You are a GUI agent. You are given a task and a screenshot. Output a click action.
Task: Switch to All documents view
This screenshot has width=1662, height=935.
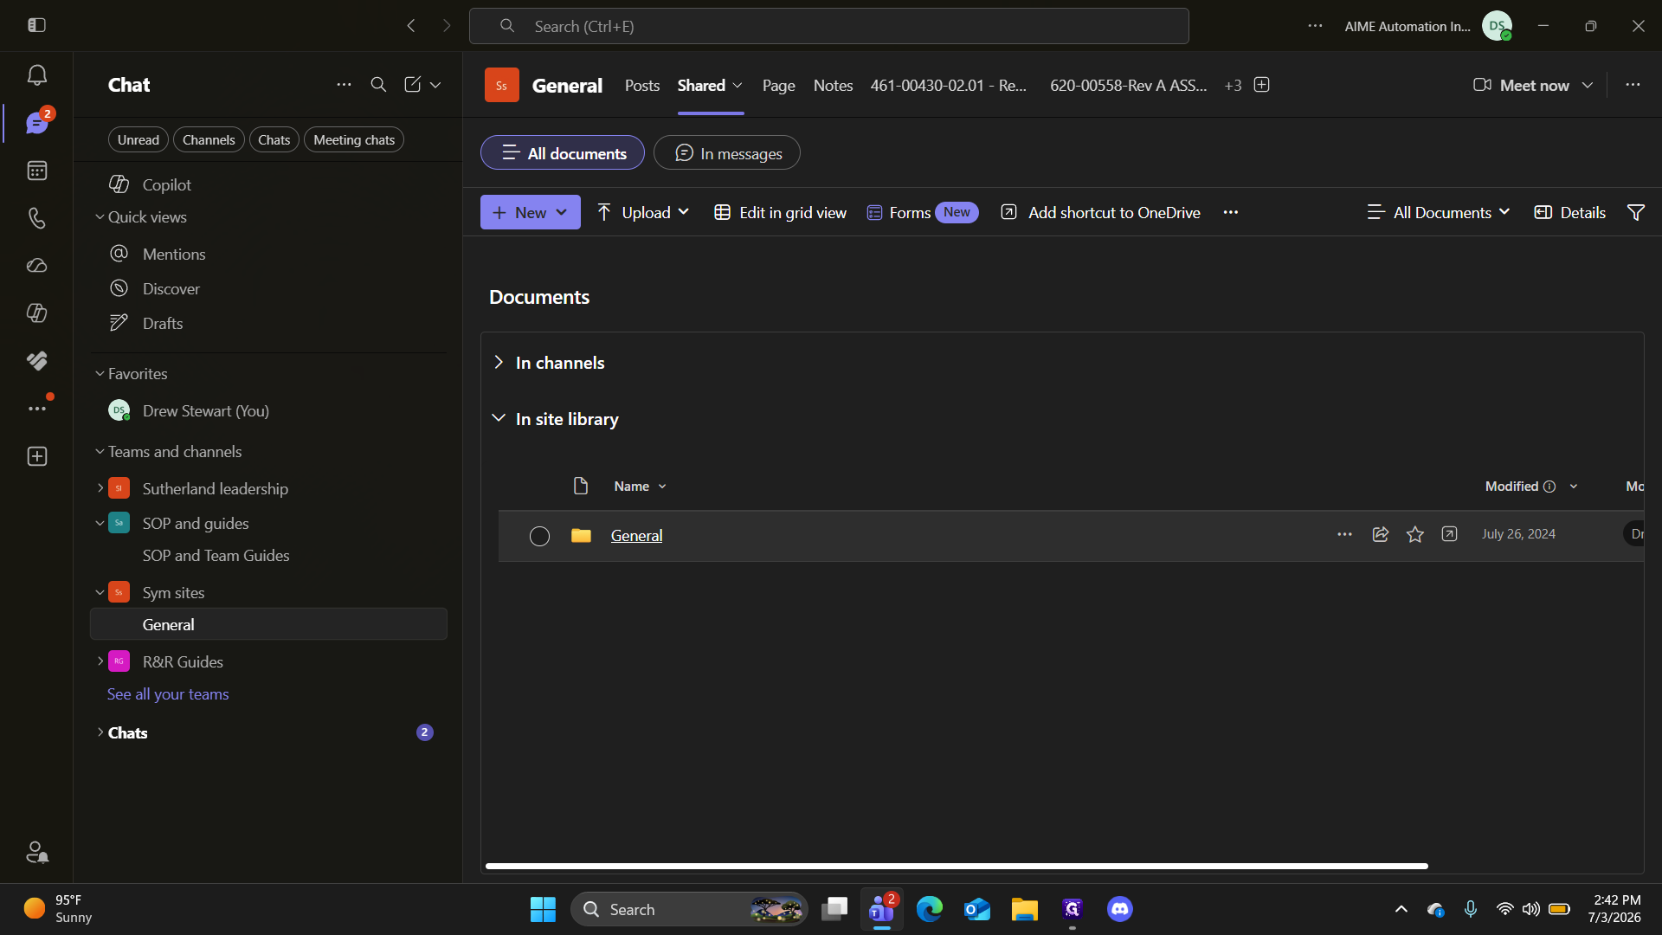[563, 153]
